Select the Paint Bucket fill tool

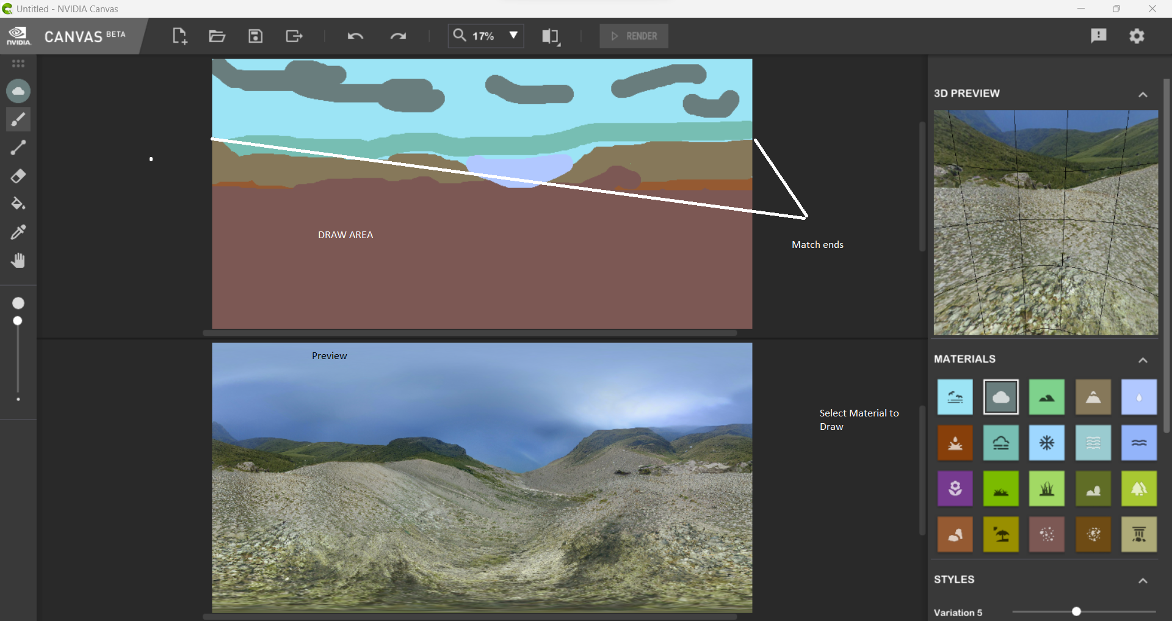tap(18, 204)
